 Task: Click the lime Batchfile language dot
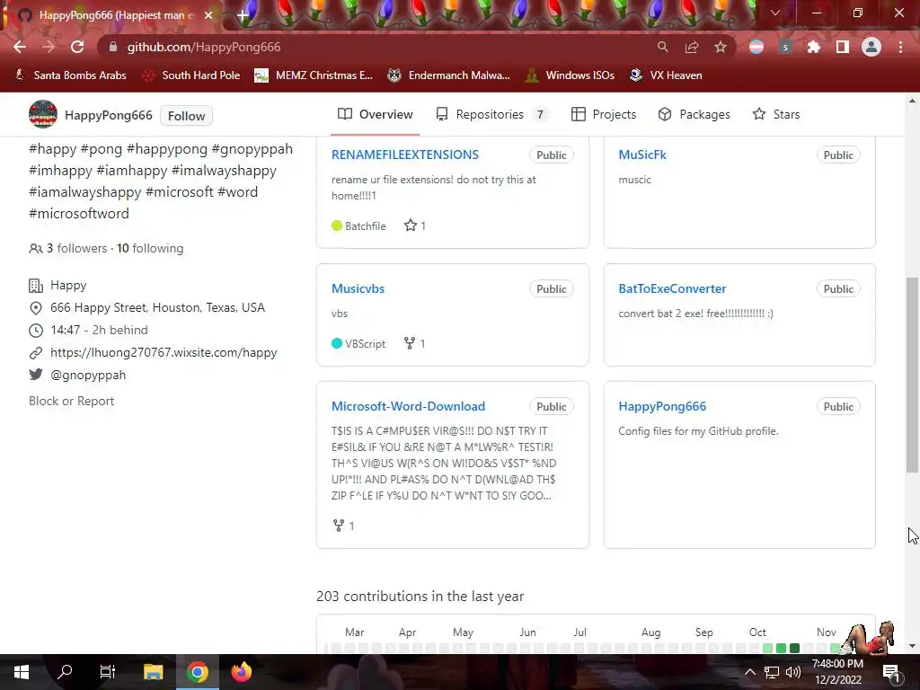(x=337, y=226)
